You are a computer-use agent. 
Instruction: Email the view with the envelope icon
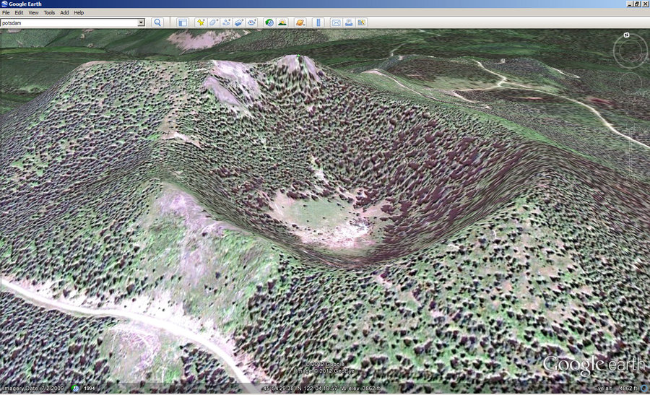tap(336, 22)
